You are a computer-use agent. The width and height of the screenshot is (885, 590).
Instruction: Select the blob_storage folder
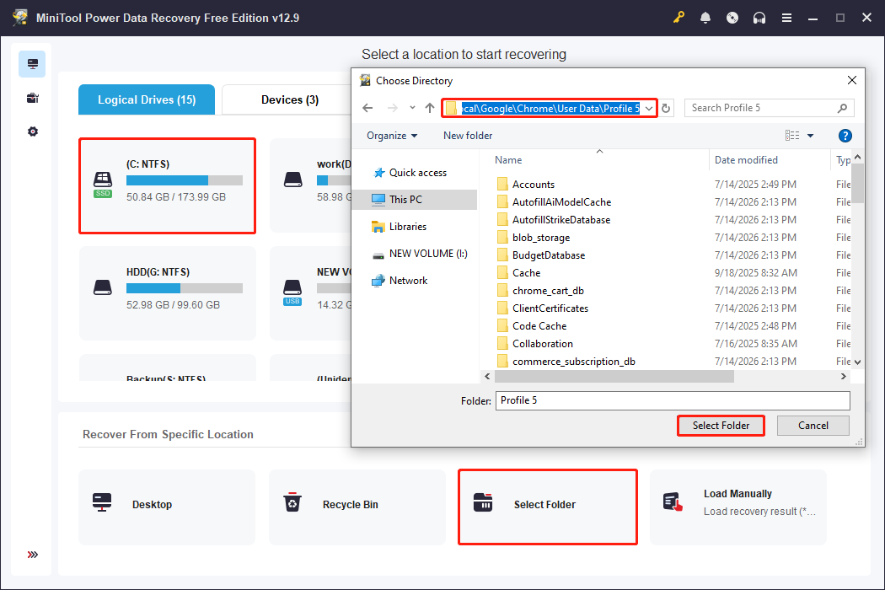click(540, 238)
